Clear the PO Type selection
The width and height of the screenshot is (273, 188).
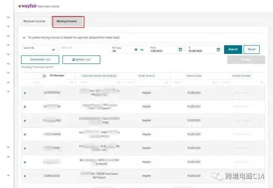pos(136,49)
